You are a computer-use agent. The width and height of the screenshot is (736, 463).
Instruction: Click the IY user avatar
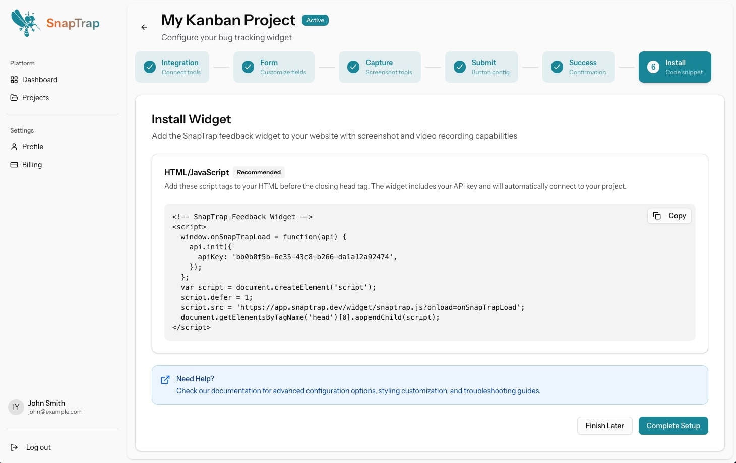[x=16, y=407]
